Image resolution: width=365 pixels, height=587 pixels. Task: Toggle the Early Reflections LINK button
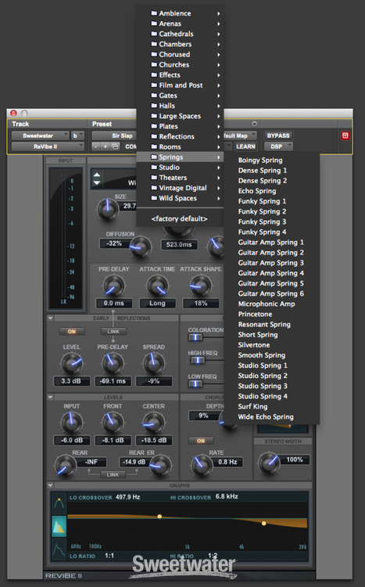[x=113, y=331]
